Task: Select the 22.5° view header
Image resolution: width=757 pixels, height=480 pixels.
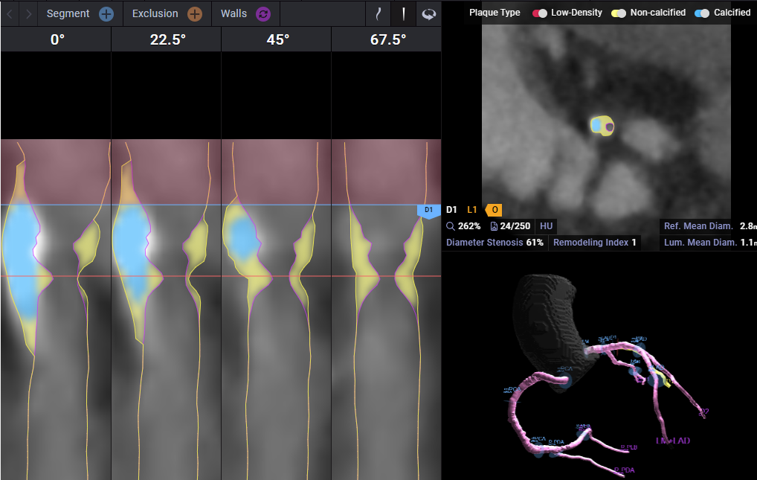Action: click(x=167, y=39)
